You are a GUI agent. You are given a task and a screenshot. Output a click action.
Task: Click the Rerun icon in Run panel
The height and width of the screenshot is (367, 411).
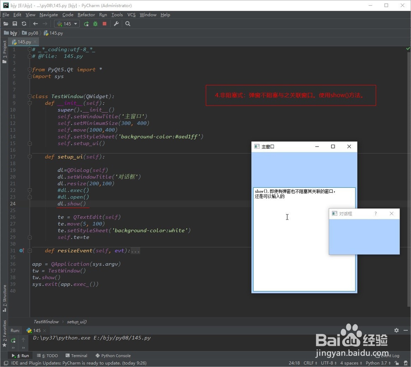point(13,340)
